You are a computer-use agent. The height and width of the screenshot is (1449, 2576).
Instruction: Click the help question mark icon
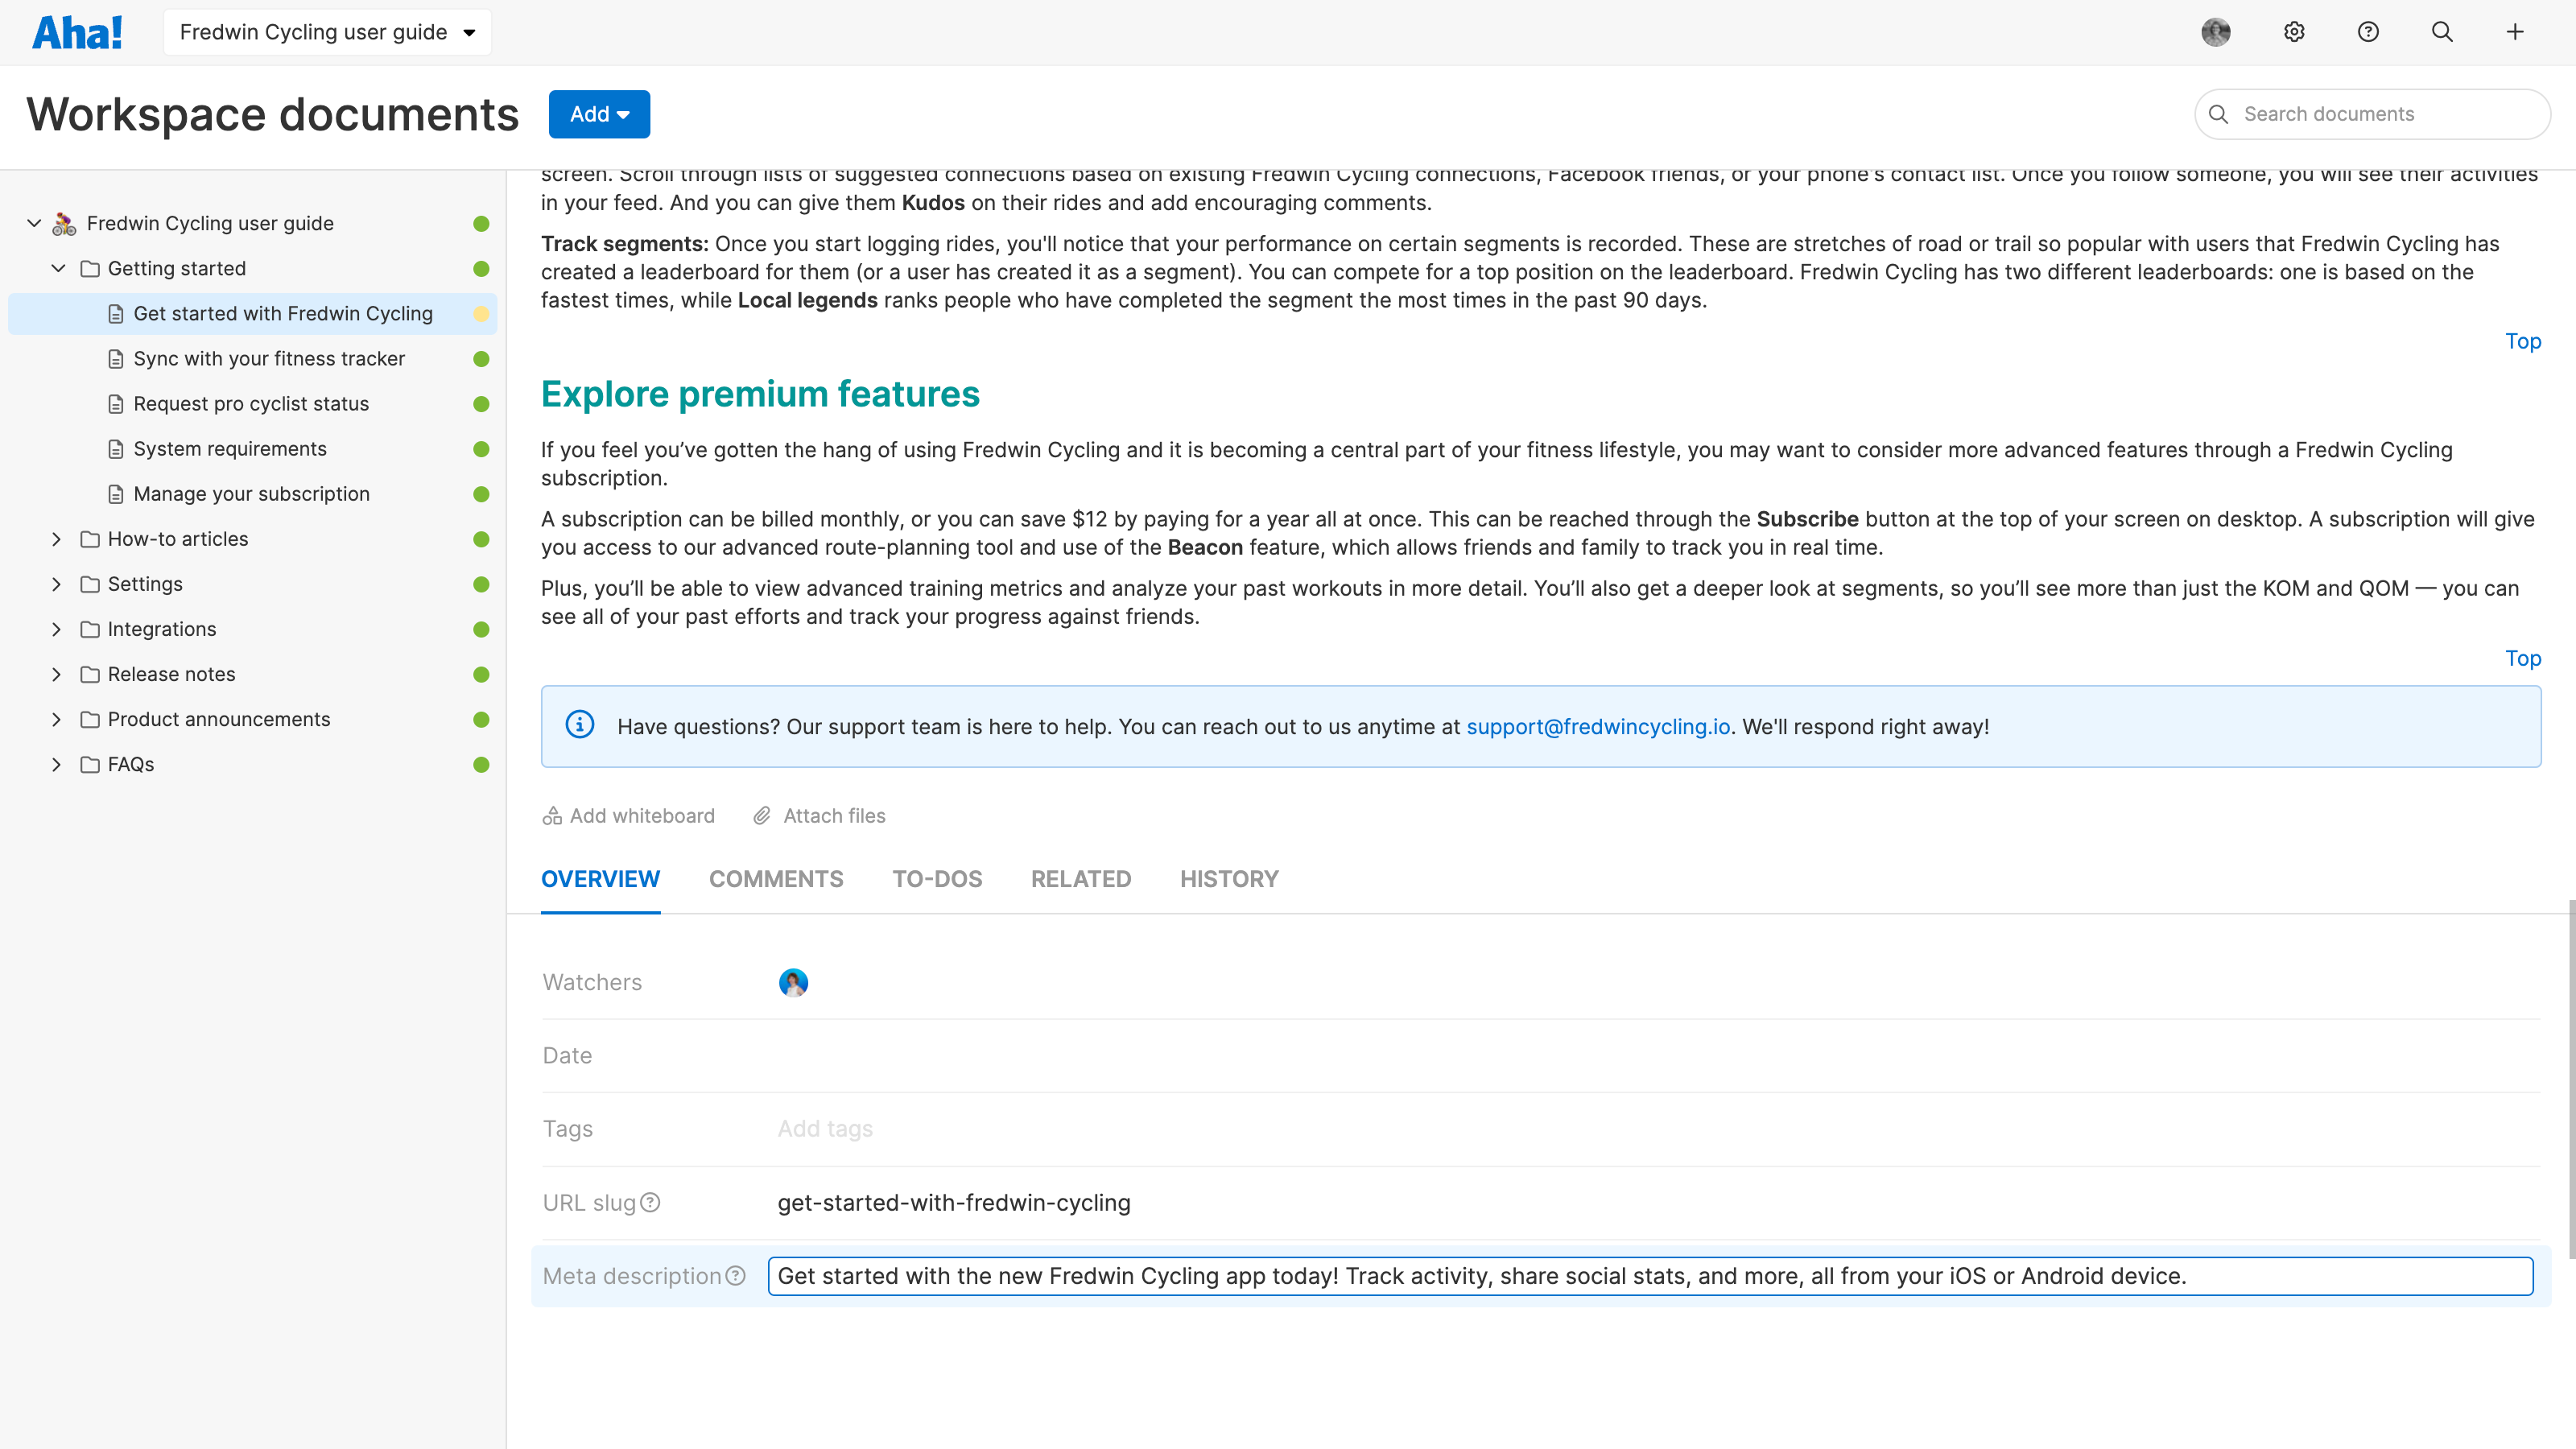point(2368,31)
